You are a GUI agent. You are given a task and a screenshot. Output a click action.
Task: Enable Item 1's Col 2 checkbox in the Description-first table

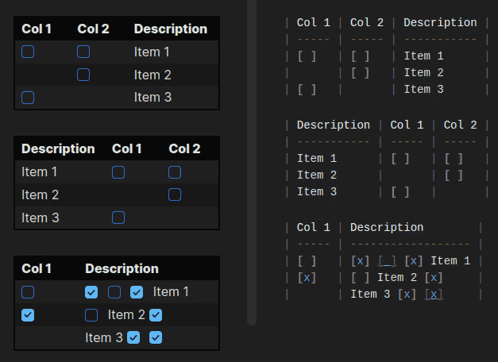coord(175,172)
